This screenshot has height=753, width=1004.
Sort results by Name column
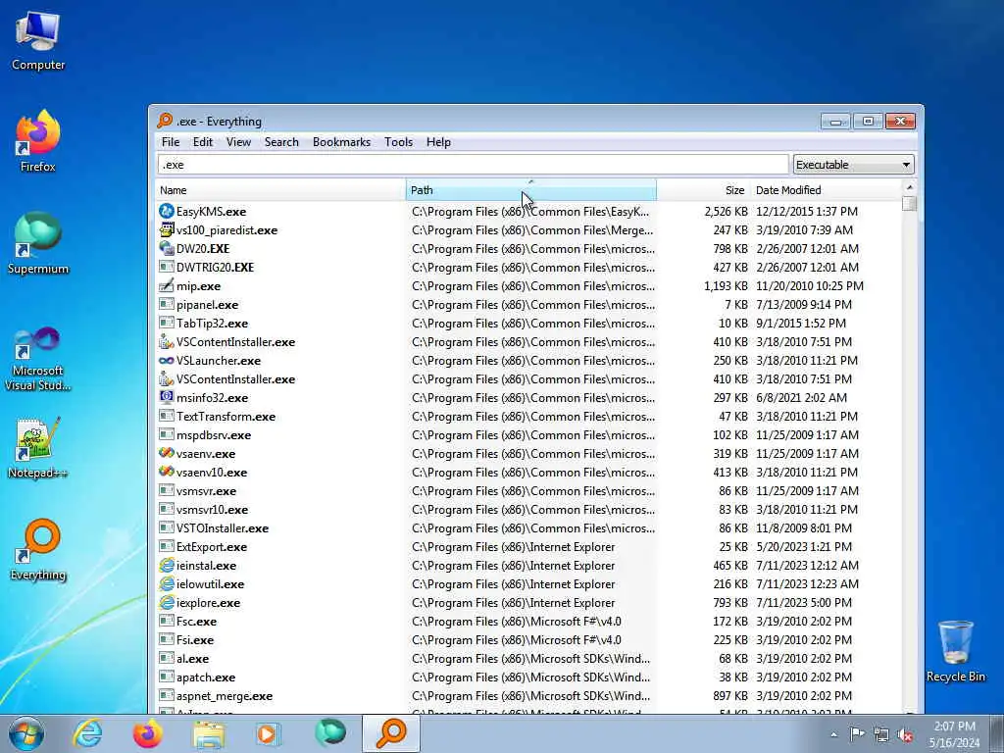click(x=280, y=190)
